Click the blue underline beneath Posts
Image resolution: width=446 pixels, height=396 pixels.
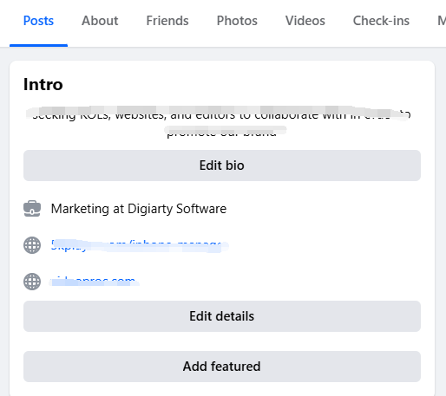(38, 45)
